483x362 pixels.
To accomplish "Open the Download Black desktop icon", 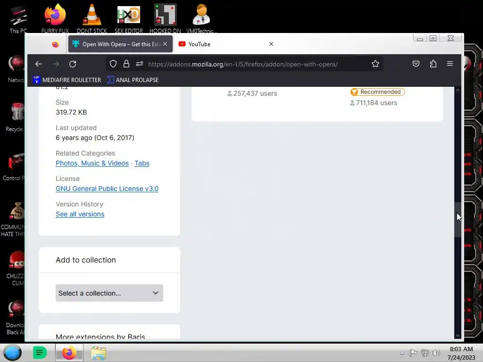I will (16, 317).
